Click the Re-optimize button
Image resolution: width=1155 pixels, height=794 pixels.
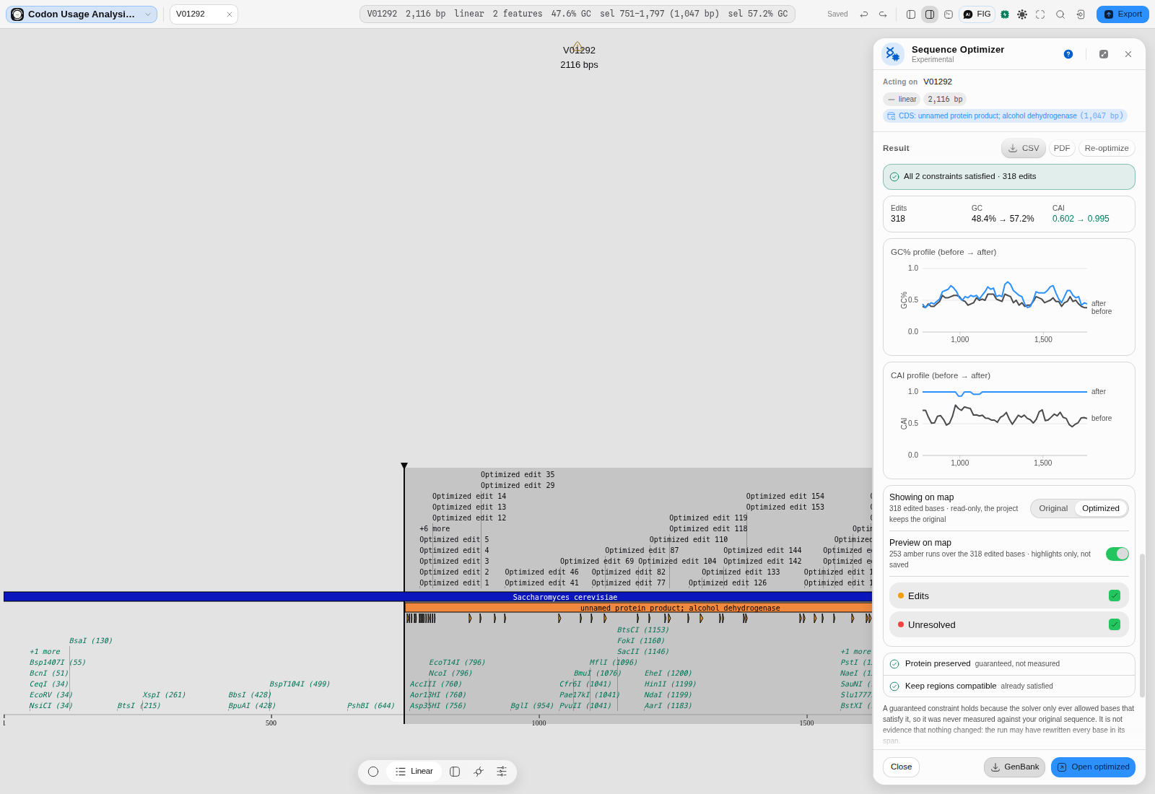click(x=1107, y=148)
